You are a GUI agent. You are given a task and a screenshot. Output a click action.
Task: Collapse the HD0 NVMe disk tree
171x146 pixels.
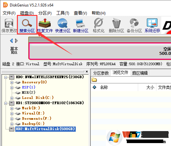6,78
